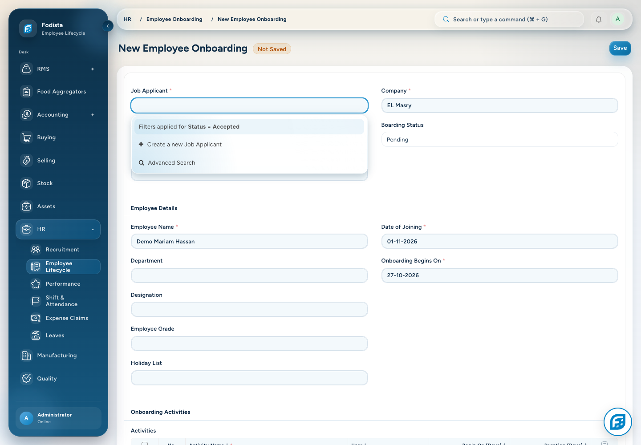Click the Selling tag icon
641x445 pixels.
tap(27, 160)
